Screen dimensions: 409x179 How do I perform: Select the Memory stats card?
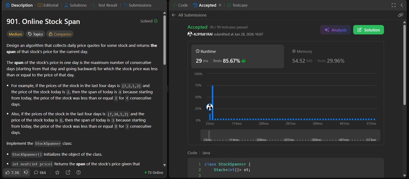334,56
